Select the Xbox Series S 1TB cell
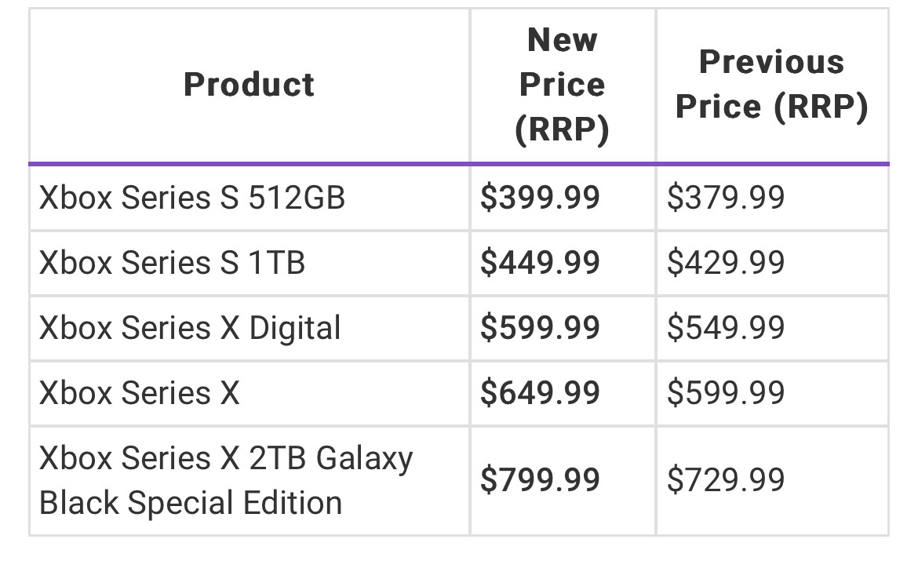The image size is (918, 561). pos(172,263)
